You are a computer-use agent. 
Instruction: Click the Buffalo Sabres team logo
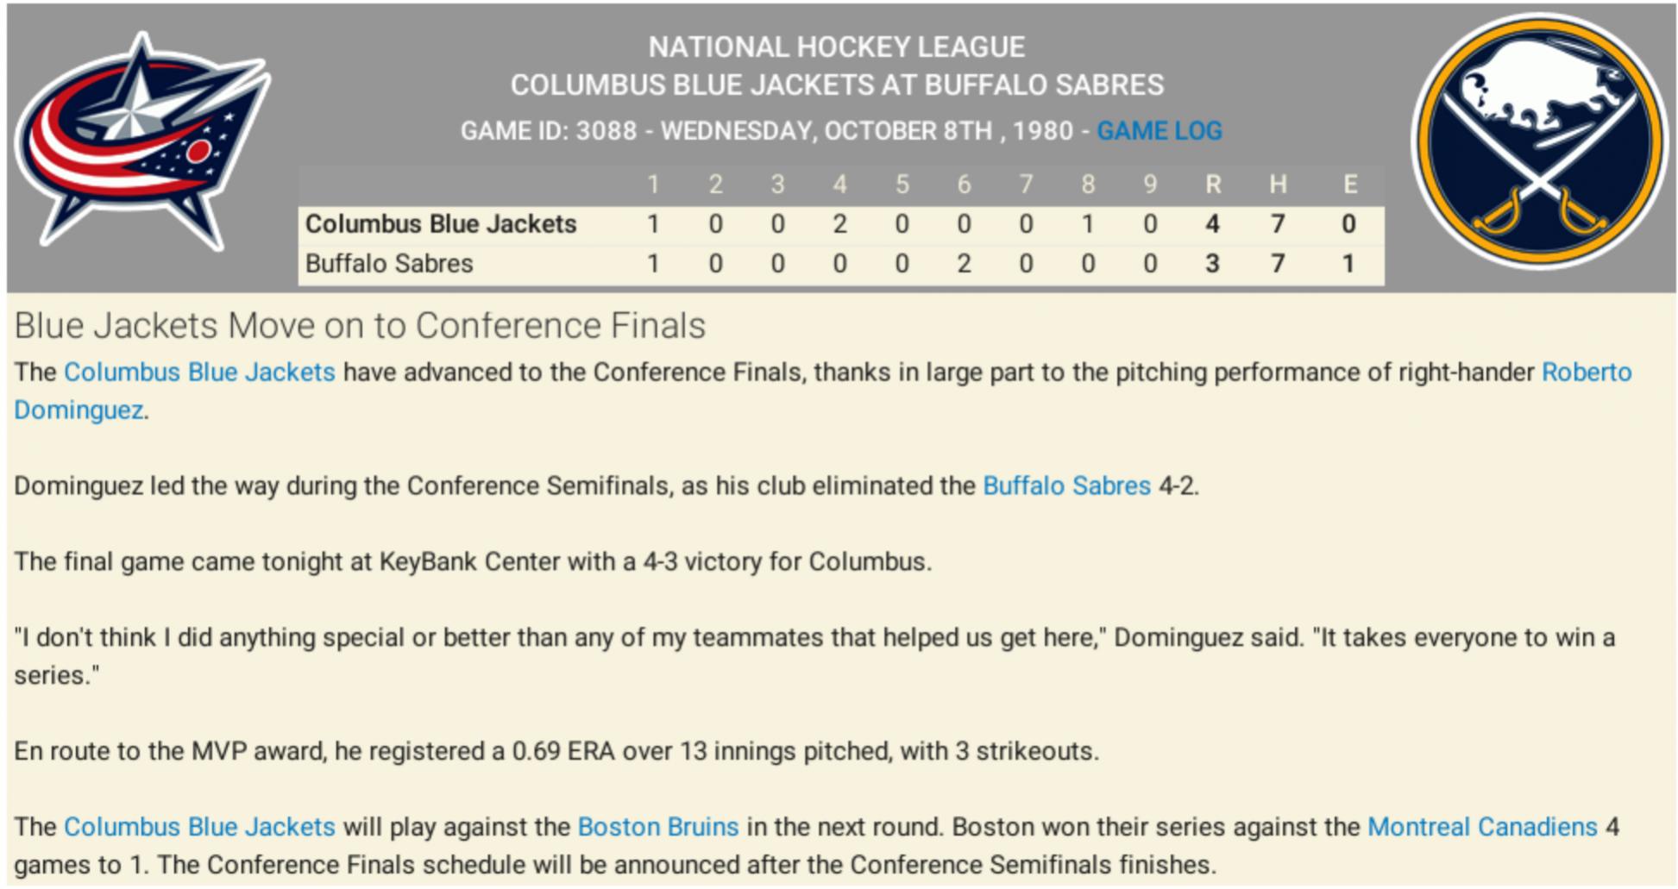1541,142
